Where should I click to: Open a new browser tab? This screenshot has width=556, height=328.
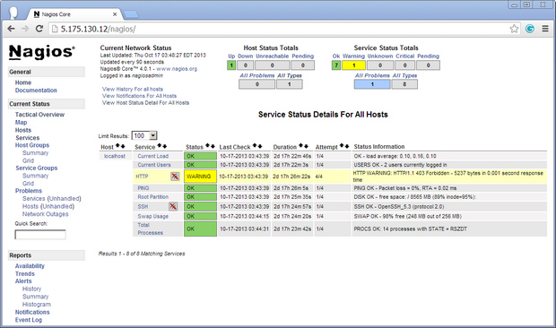pyautogui.click(x=131, y=14)
